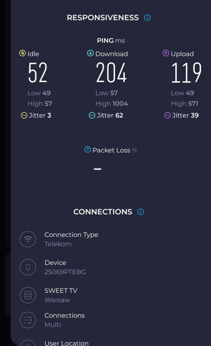Tap the Multi connections arrows icon
This screenshot has width=211, height=346.
coord(28,320)
